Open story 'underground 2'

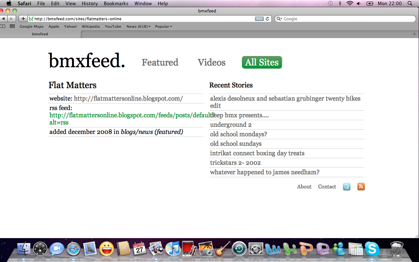(x=231, y=125)
